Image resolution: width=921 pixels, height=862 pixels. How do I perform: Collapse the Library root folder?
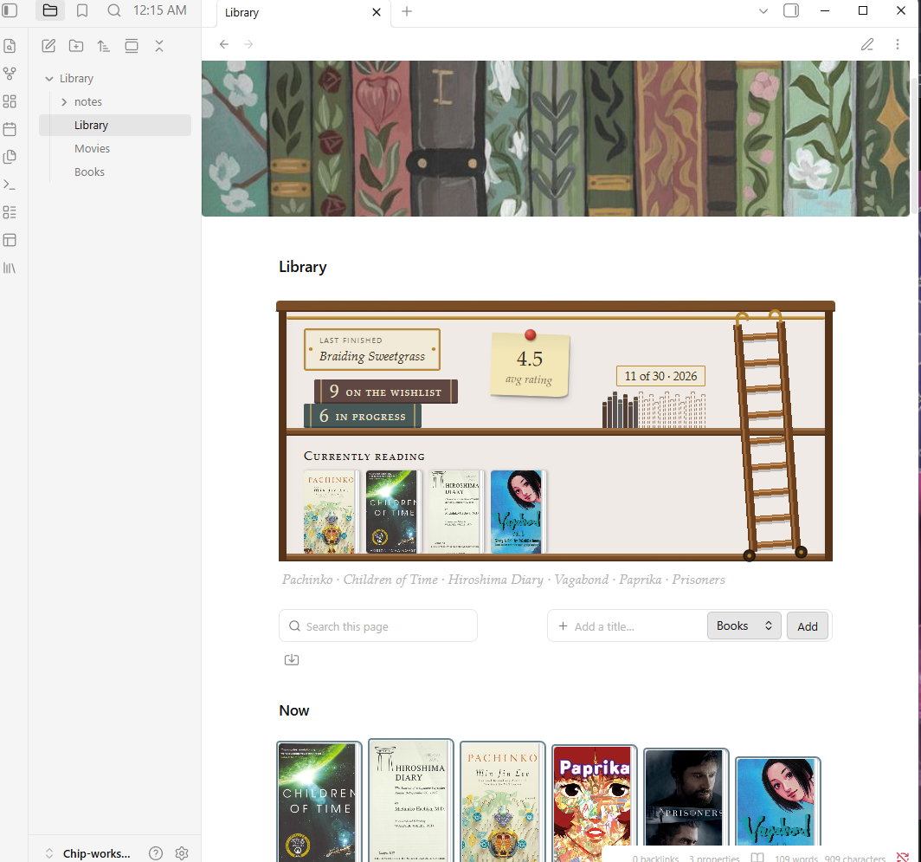(x=49, y=79)
